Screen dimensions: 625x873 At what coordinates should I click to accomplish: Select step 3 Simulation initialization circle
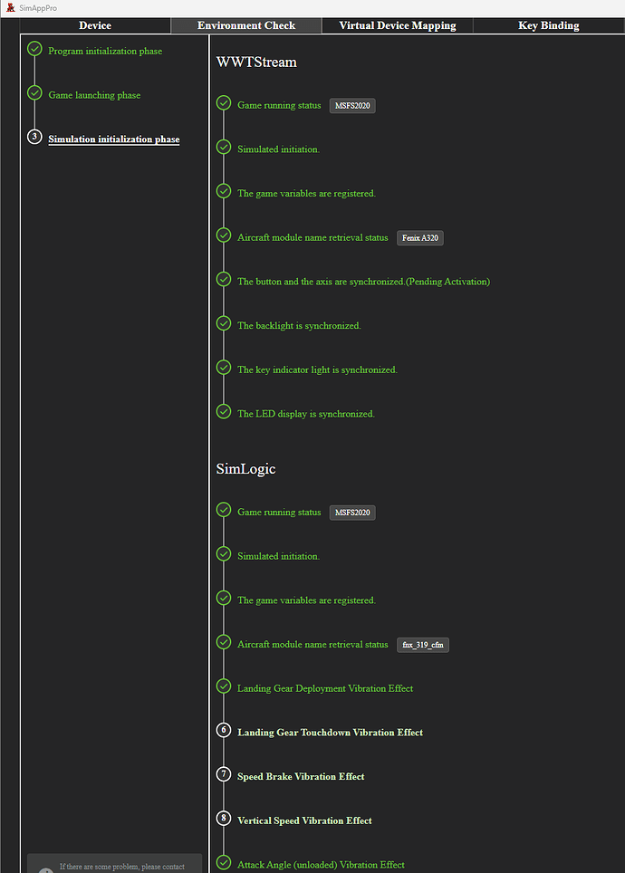pyautogui.click(x=34, y=137)
